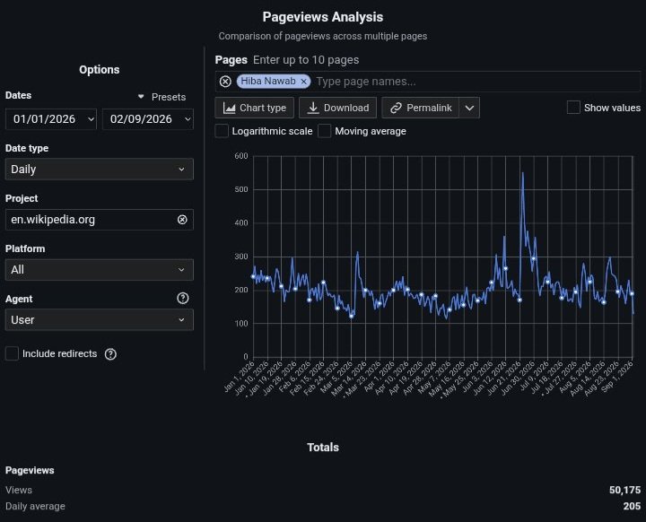The height and width of the screenshot is (522, 646).
Task: Open the Include redirects help icon
Action: [110, 354]
